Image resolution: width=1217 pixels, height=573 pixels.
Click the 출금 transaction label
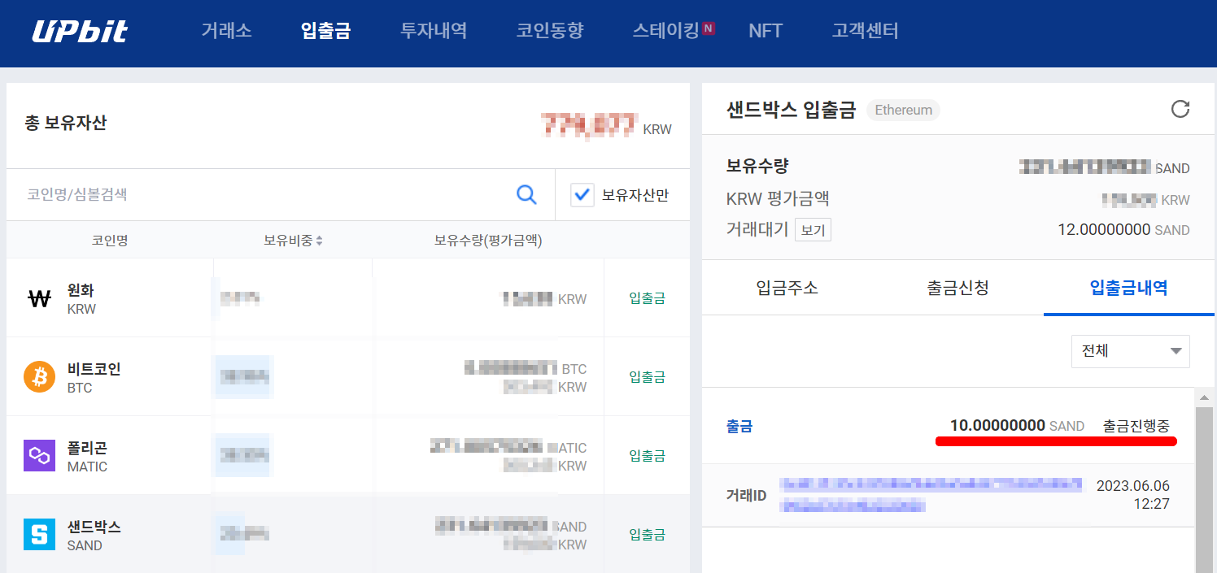[739, 426]
